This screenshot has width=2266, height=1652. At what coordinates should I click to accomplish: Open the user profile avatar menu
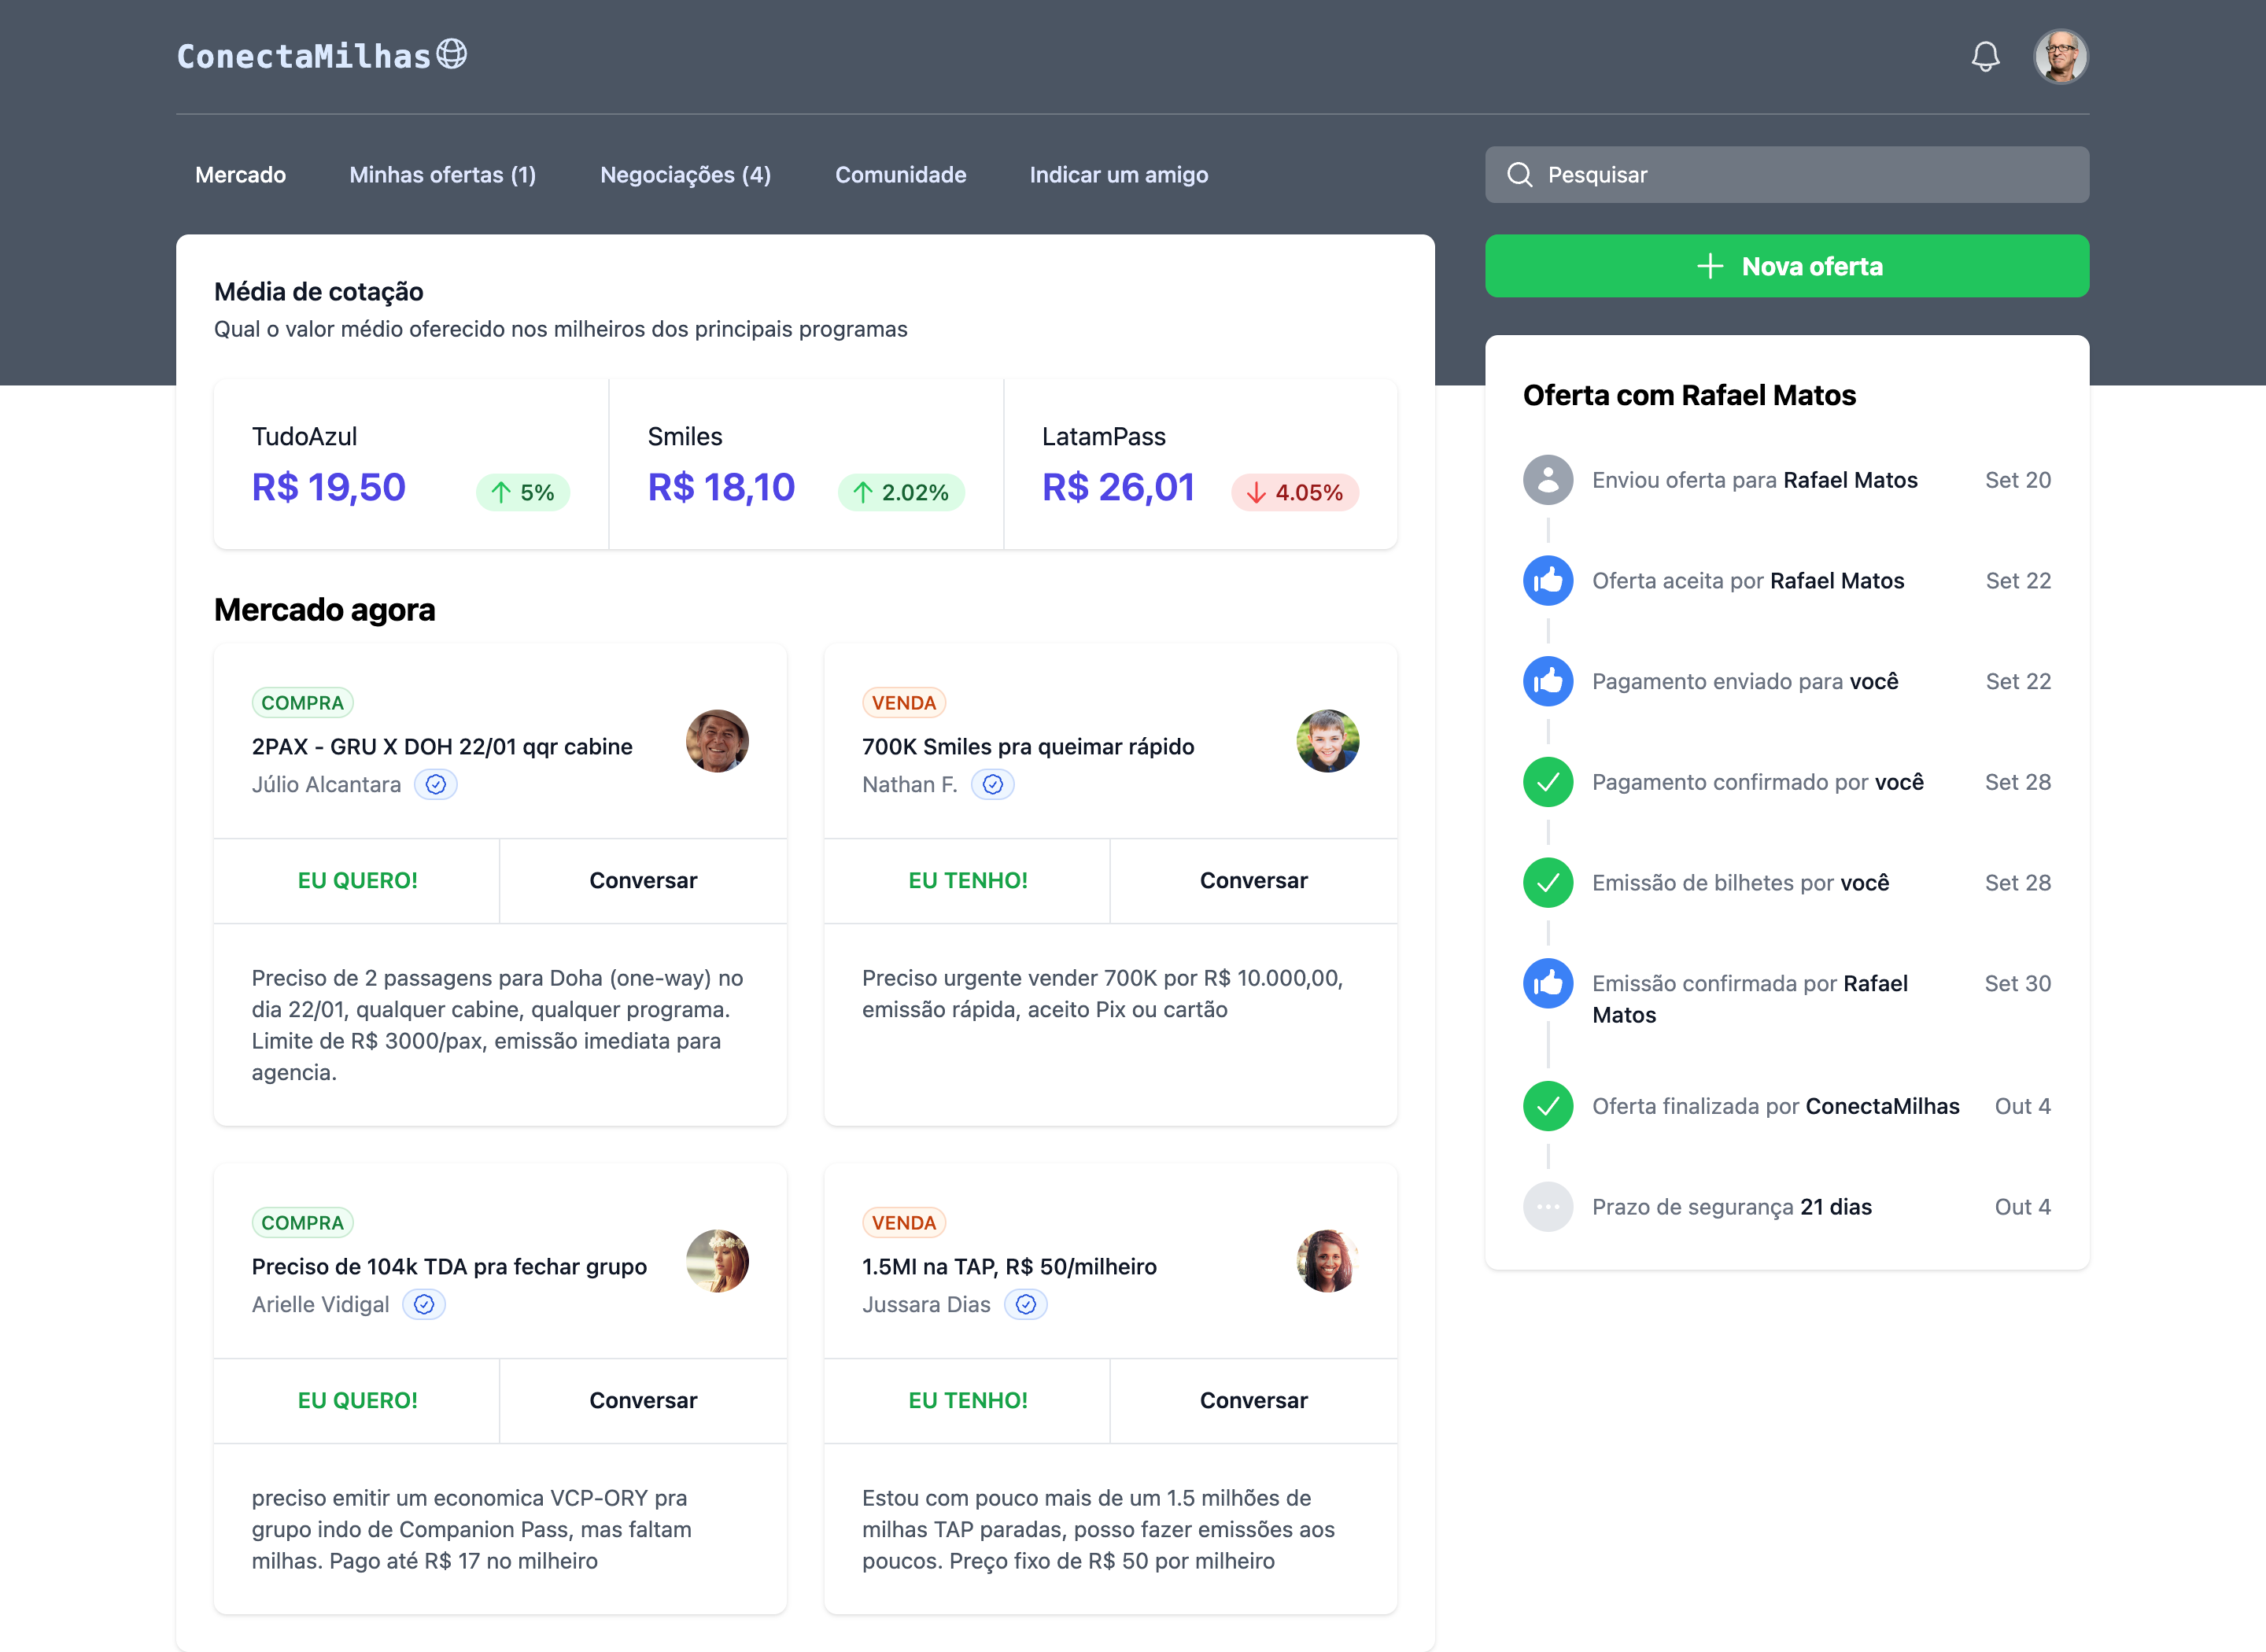(2060, 56)
